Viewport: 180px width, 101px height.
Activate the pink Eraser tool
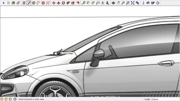18,3
